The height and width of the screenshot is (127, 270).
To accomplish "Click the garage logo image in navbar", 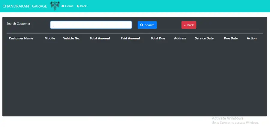I will coord(55,6).
